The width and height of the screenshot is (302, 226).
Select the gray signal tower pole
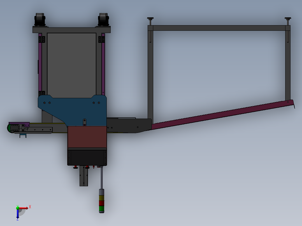[101, 178]
